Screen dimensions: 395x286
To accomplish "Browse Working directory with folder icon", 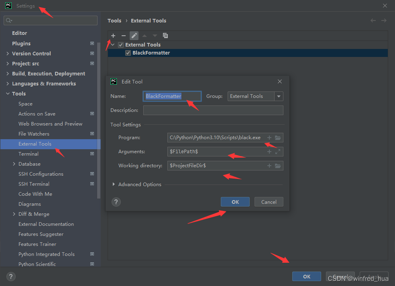I will click(x=278, y=166).
